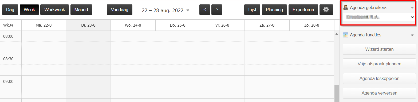Image resolution: width=418 pixels, height=102 pixels.
Task: Open the Lijst view
Action: click(252, 10)
